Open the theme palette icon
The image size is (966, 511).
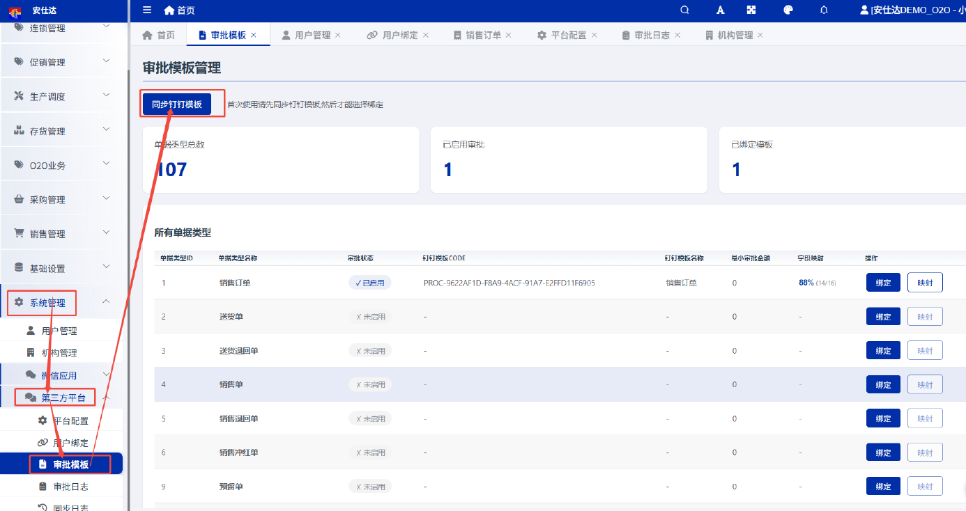[788, 10]
